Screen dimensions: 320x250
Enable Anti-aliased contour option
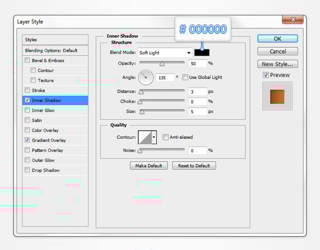tap(165, 137)
